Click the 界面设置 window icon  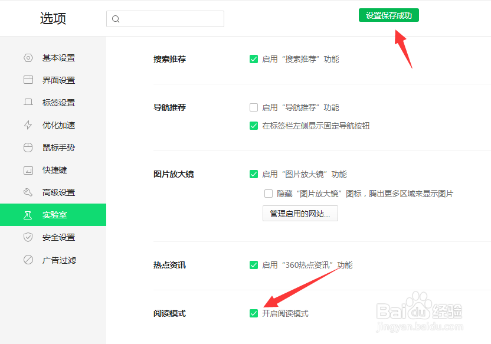pos(28,80)
